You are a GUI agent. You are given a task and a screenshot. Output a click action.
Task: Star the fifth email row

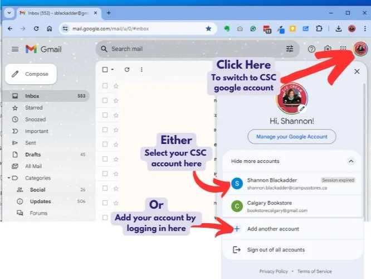tap(116, 145)
